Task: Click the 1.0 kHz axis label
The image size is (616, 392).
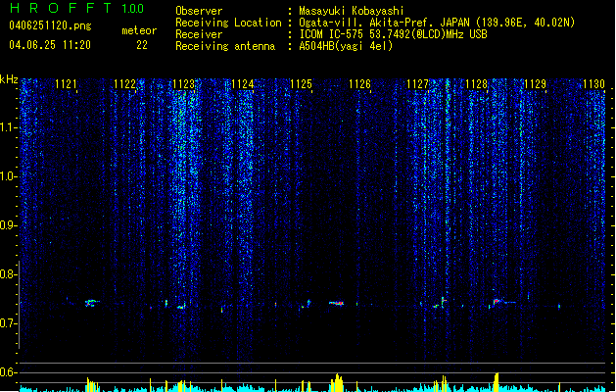Action: click(8, 176)
